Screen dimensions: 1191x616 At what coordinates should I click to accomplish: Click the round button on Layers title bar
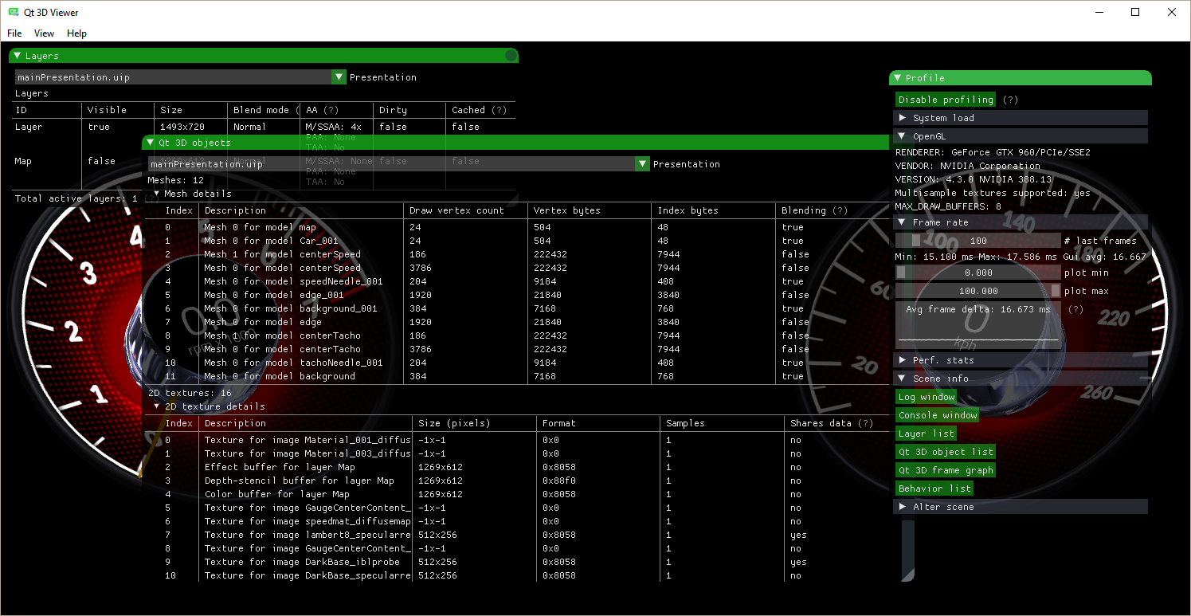(511, 56)
